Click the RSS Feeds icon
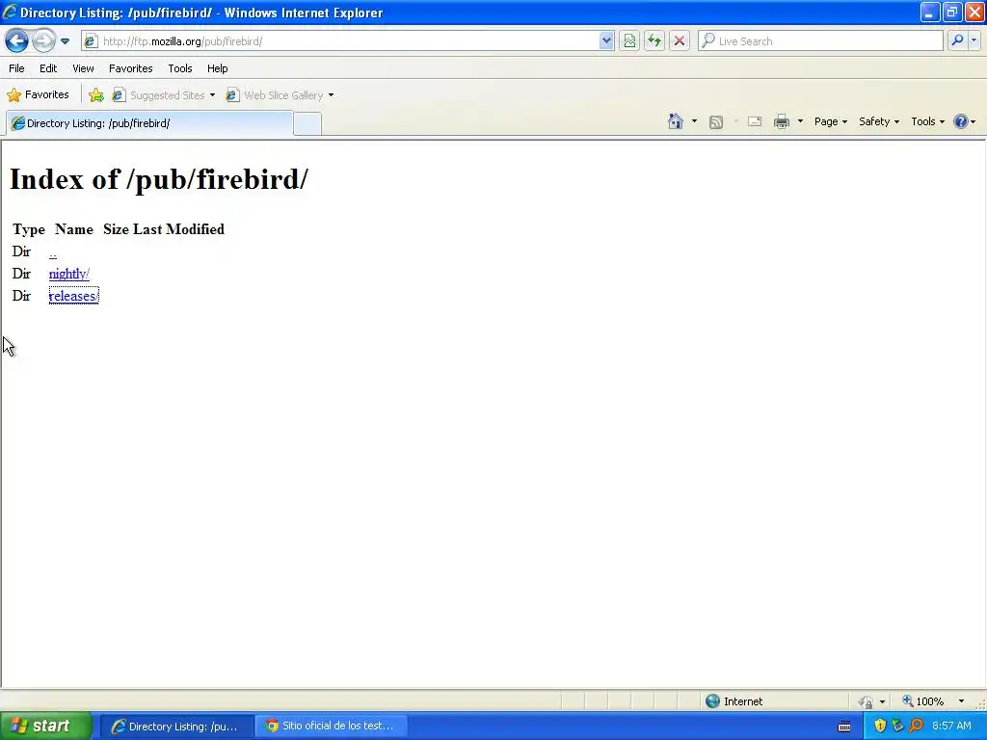Viewport: 987px width, 740px height. click(716, 122)
